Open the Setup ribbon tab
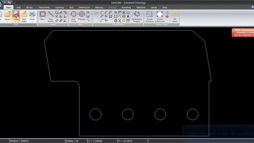Screen dimensions: 254x143 154,8
